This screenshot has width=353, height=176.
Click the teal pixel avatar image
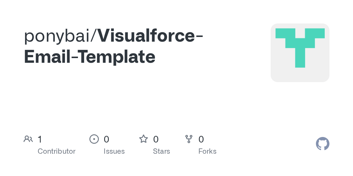click(300, 48)
